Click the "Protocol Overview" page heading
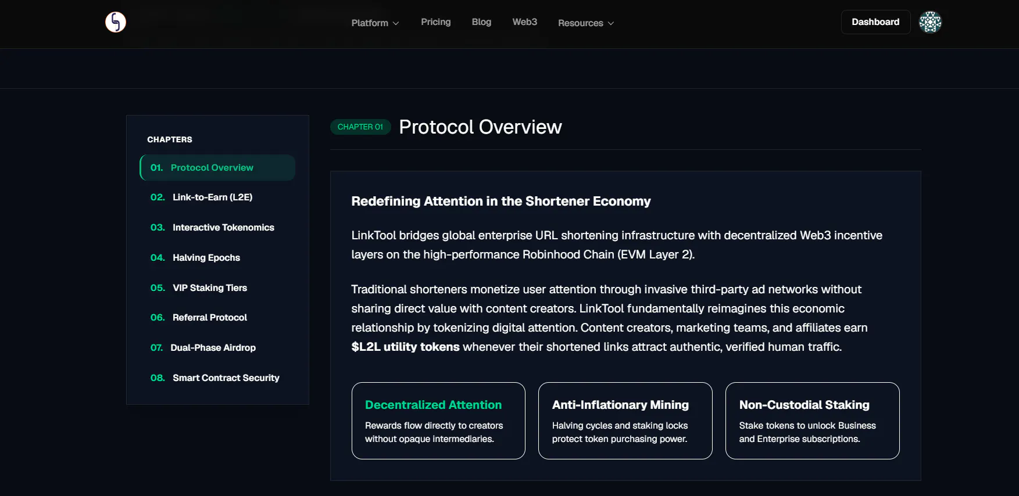1019x496 pixels. [x=480, y=127]
